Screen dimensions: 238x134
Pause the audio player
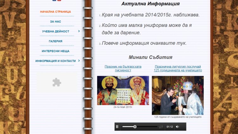coord(117,127)
